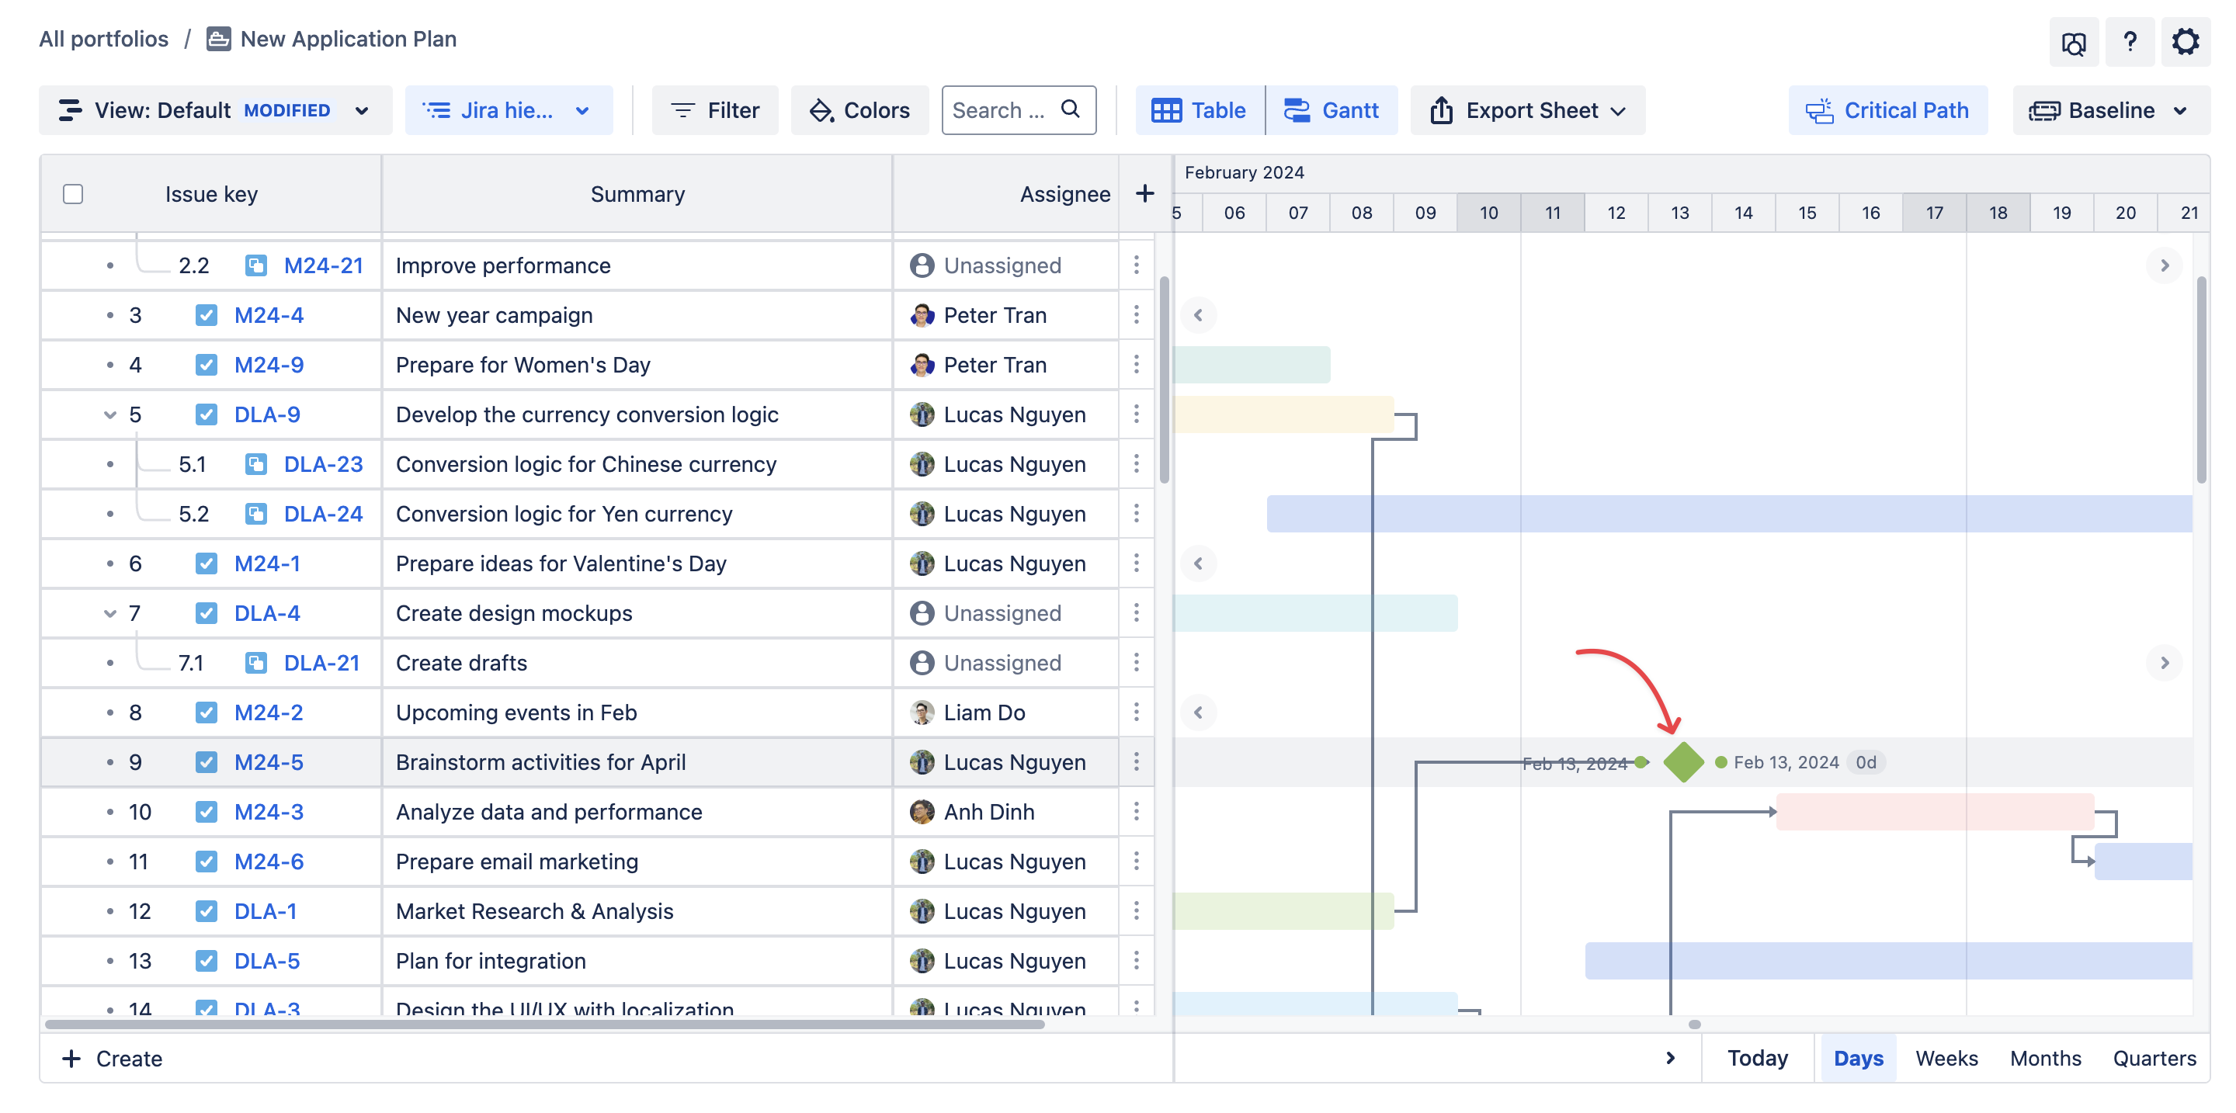Viewport: 2236px width, 1113px height.
Task: Open the Export Sheet dropdown
Action: pyautogui.click(x=1527, y=110)
